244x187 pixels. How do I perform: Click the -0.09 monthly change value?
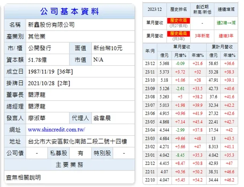pos(180,63)
